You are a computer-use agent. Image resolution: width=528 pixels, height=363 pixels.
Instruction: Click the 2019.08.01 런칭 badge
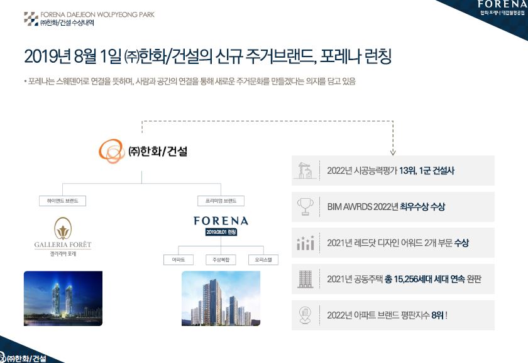221,232
